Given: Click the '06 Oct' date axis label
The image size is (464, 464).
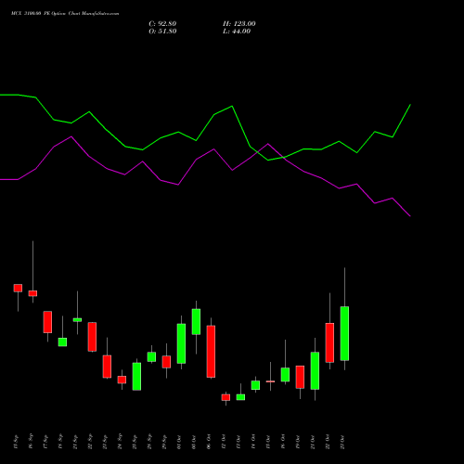Looking at the screenshot, I should (x=210, y=442).
